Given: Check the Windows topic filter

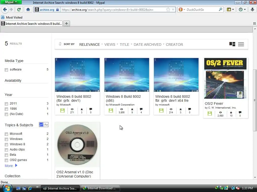Looking at the screenshot, I should click(6, 139).
